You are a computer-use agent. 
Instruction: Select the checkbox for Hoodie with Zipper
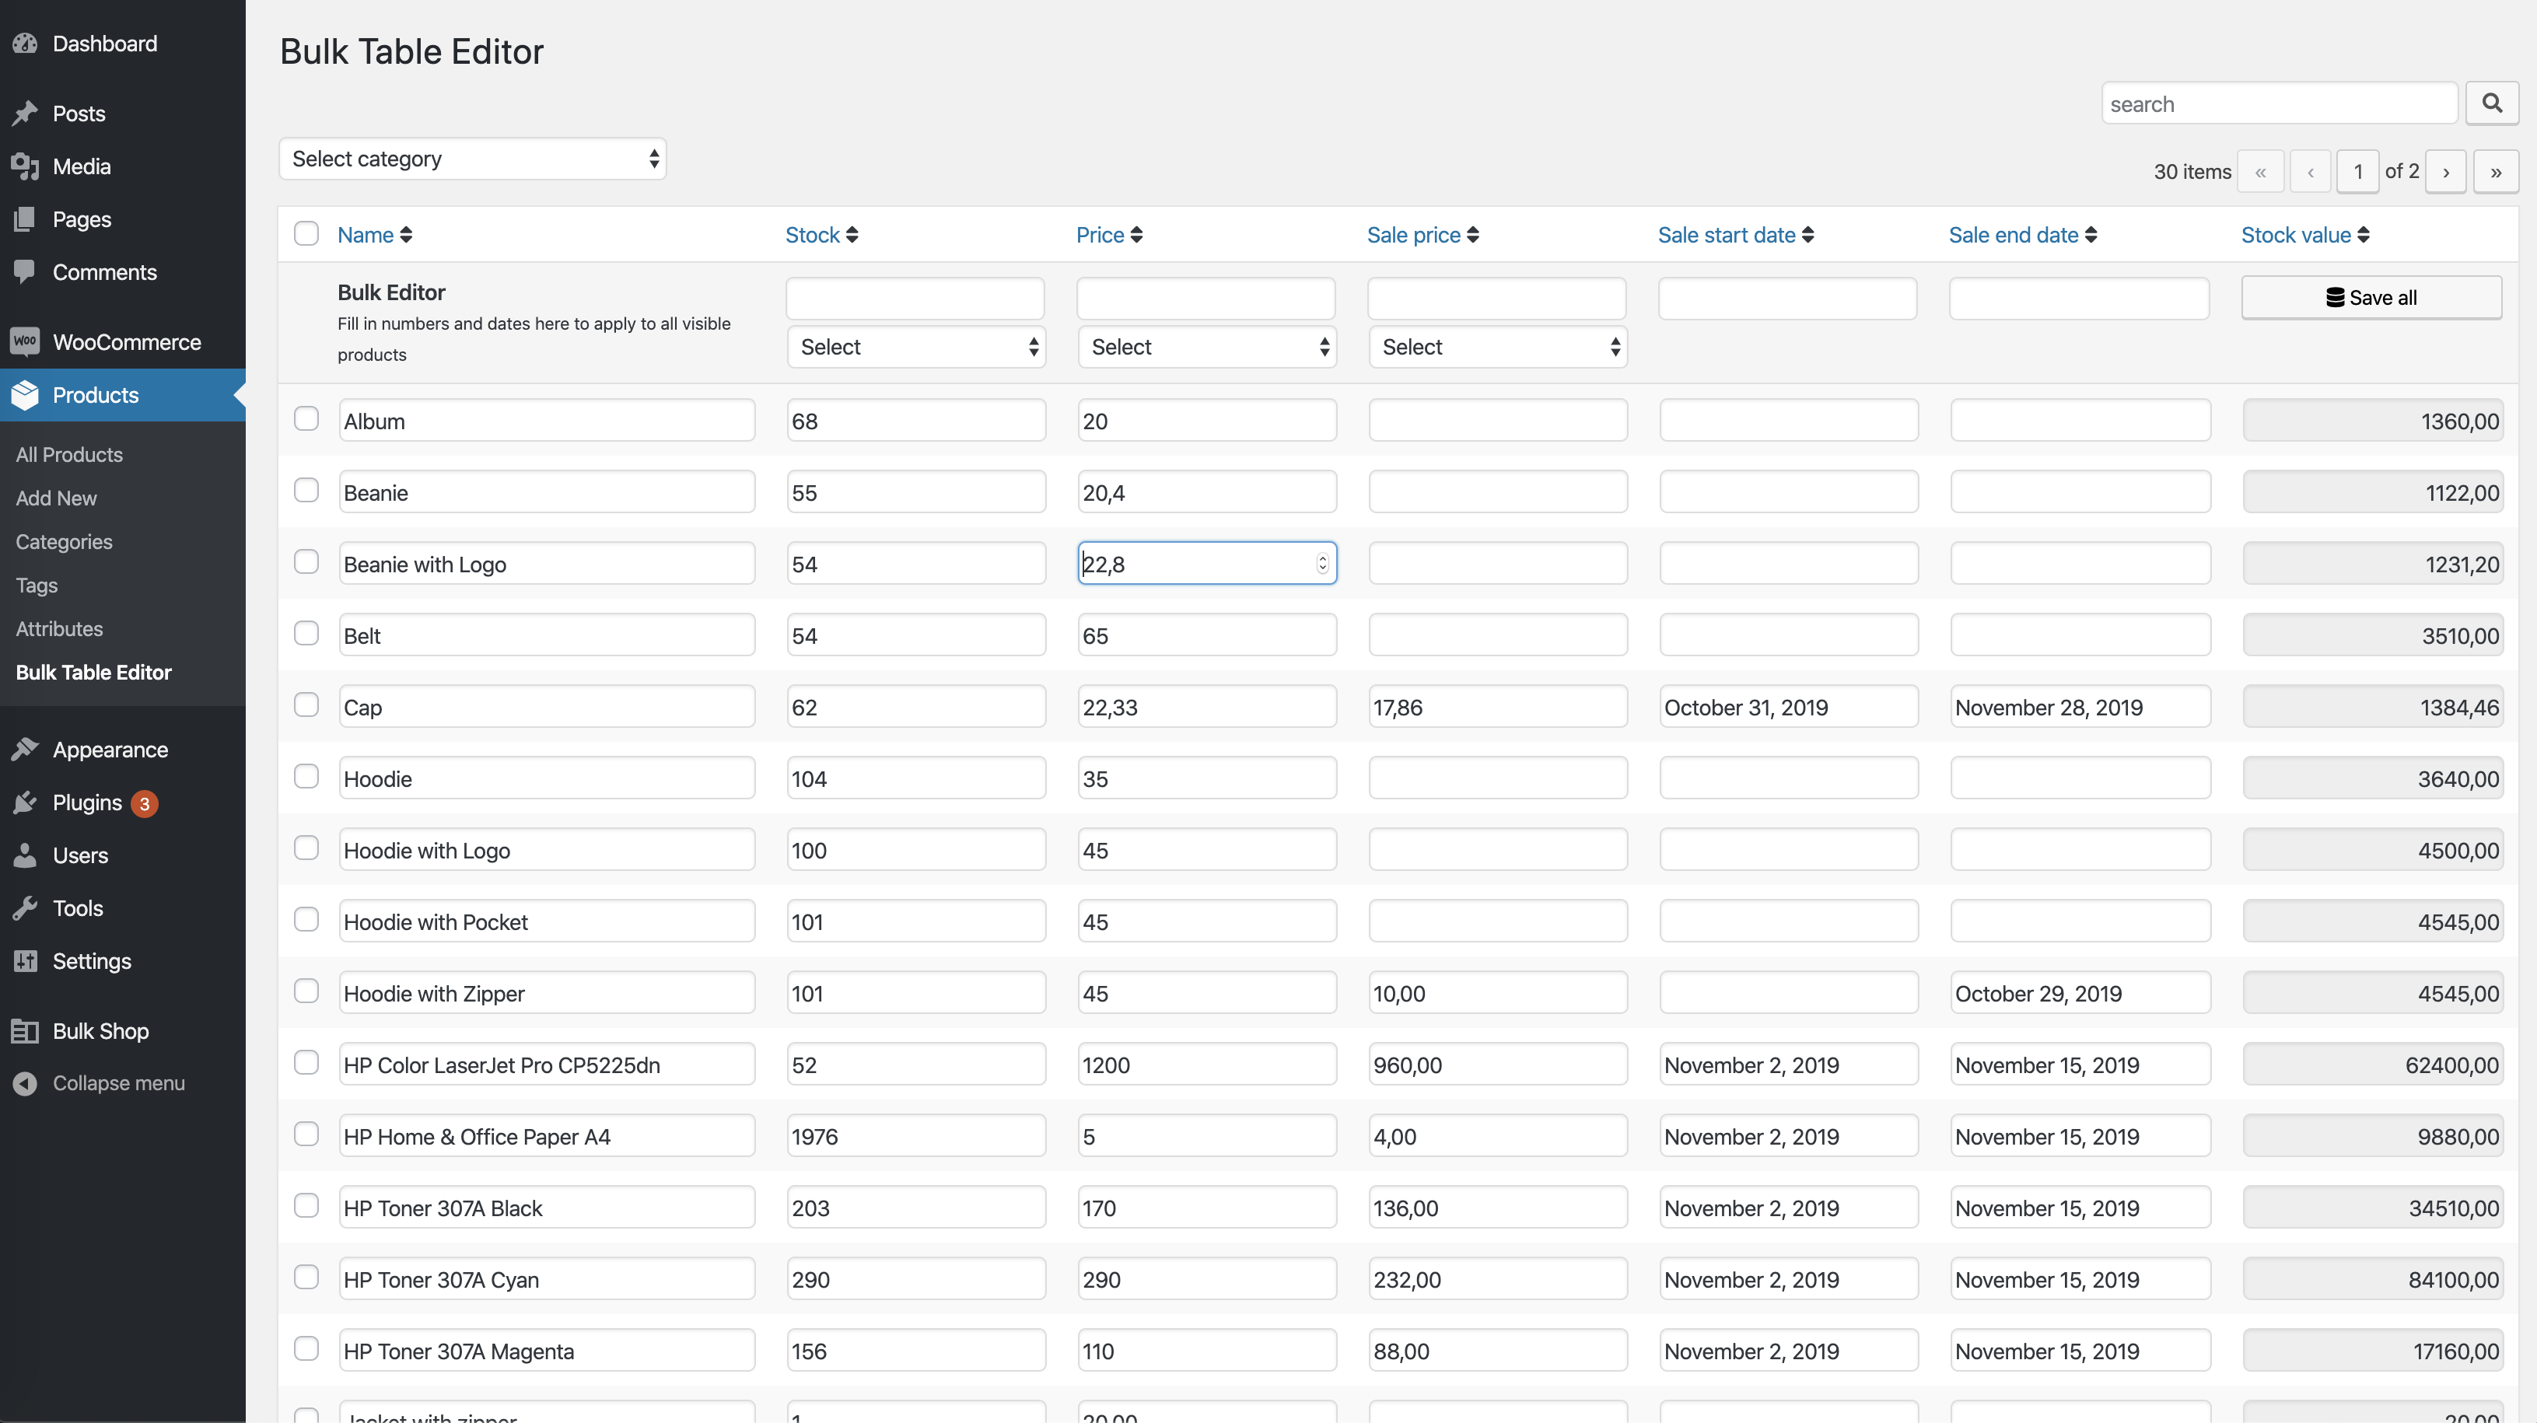pos(306,991)
